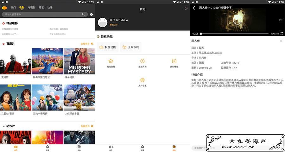Image resolution: width=285 pixels, height=152 pixels.
Task: Tap the user avatar picture
Action: click(103, 22)
